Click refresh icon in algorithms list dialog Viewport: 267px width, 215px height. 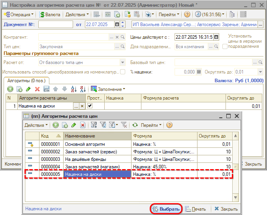coord(135,125)
